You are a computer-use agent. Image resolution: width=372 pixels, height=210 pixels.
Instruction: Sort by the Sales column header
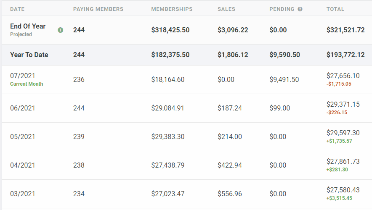(x=226, y=9)
